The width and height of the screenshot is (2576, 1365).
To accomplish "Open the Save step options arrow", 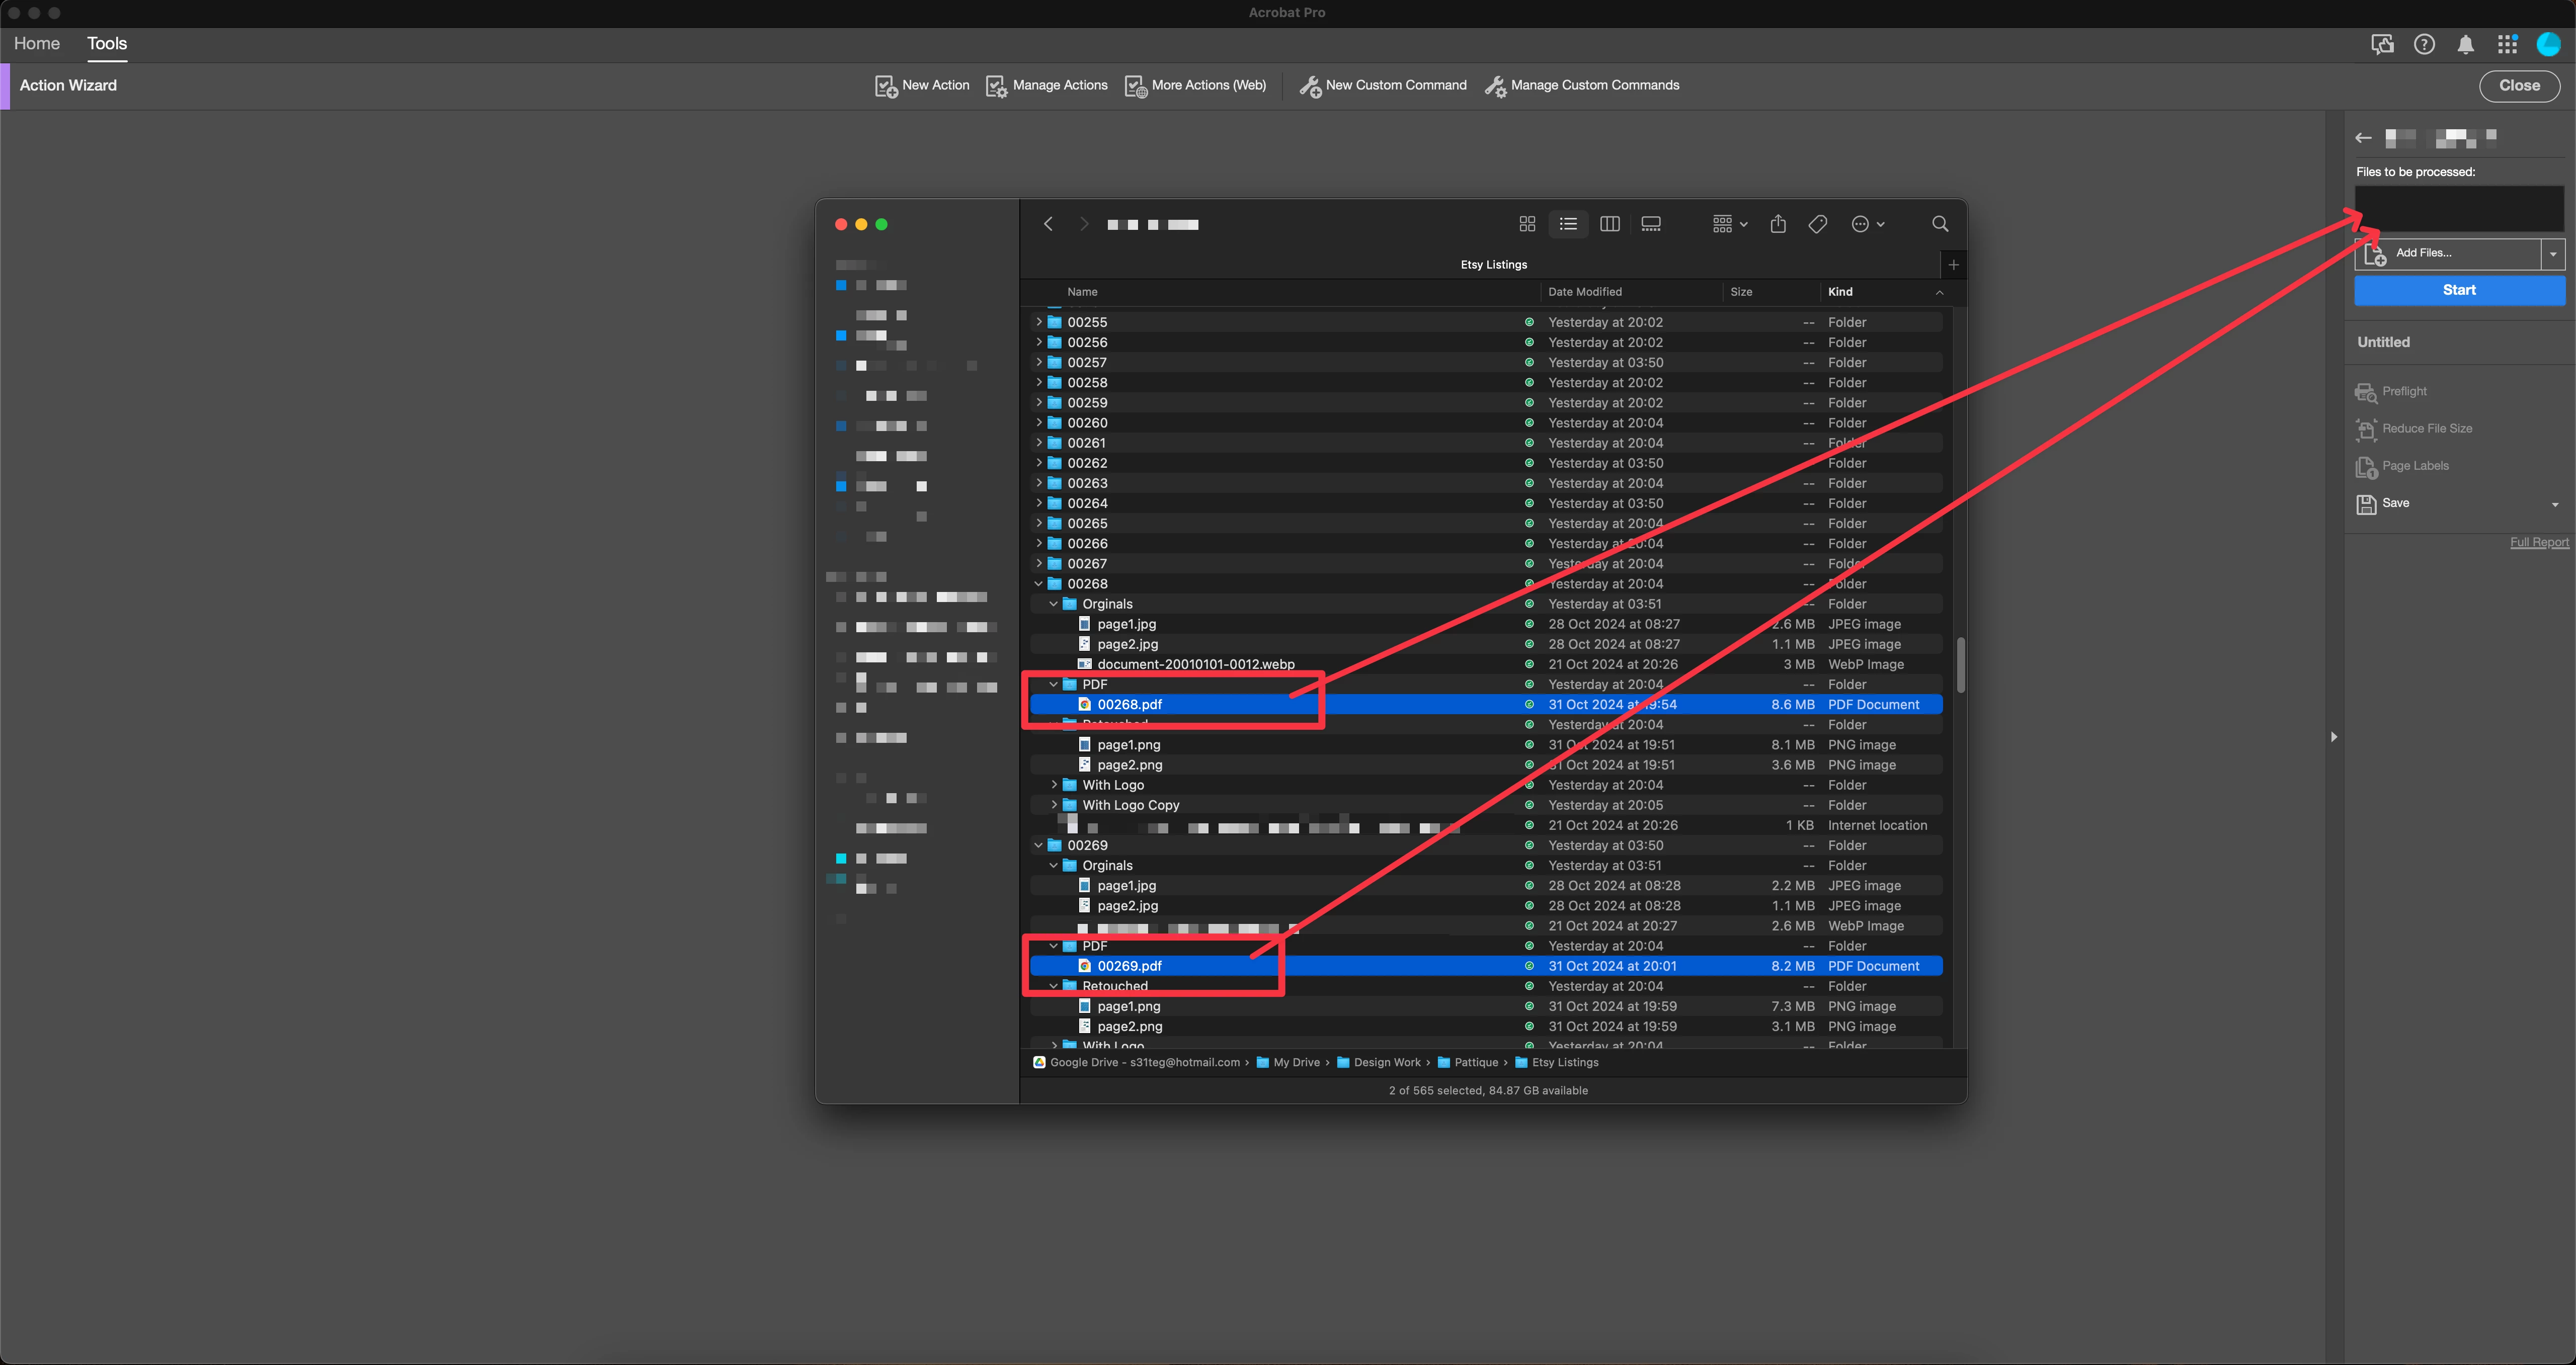I will (x=2554, y=504).
